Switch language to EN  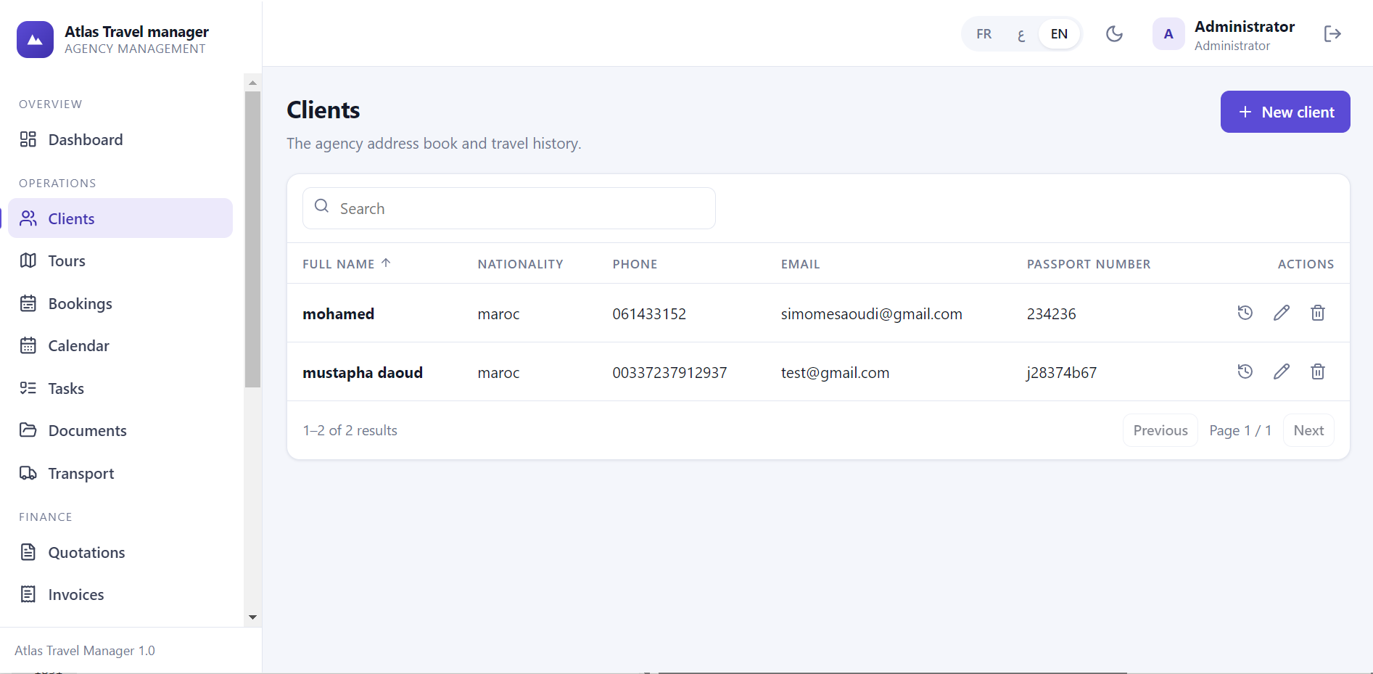pos(1059,34)
